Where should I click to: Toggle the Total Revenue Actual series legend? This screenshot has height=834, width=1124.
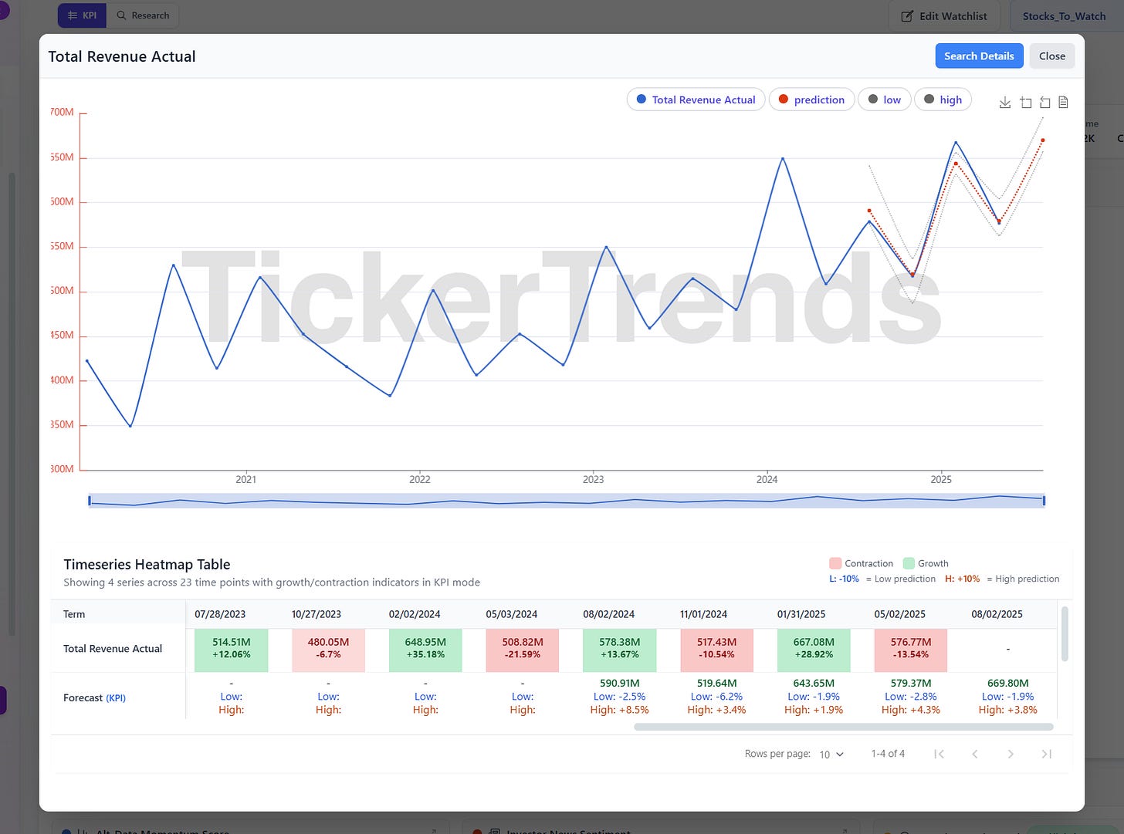(x=696, y=100)
